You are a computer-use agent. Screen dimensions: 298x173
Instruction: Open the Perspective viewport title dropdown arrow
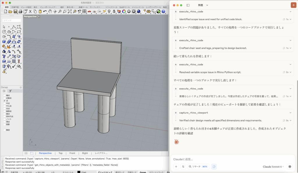[39, 17]
